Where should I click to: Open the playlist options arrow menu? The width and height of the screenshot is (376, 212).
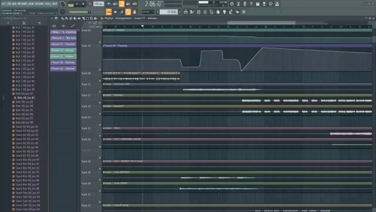coord(52,18)
